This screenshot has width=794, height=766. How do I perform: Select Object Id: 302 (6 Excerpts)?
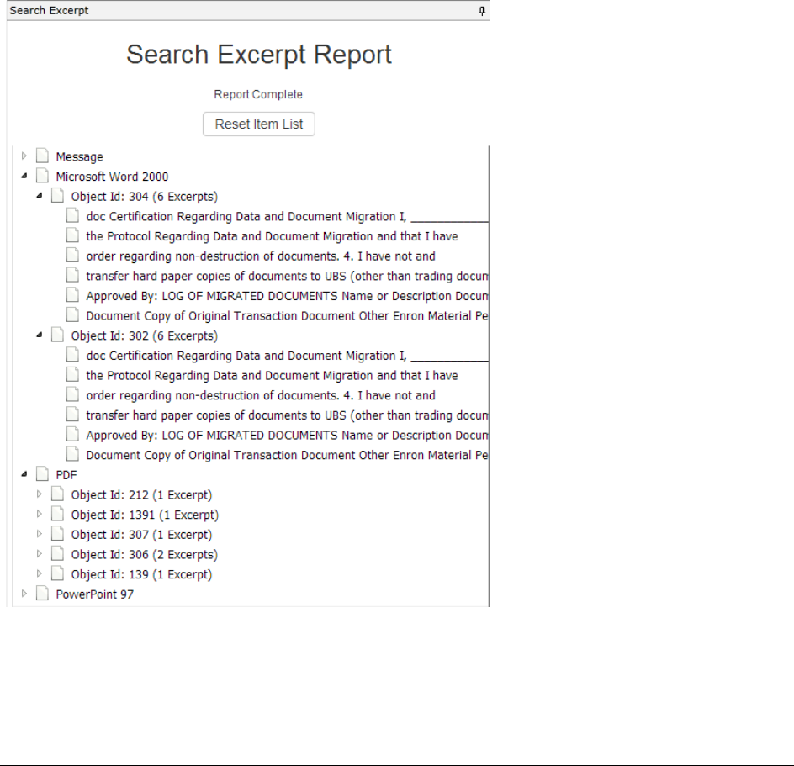point(145,336)
